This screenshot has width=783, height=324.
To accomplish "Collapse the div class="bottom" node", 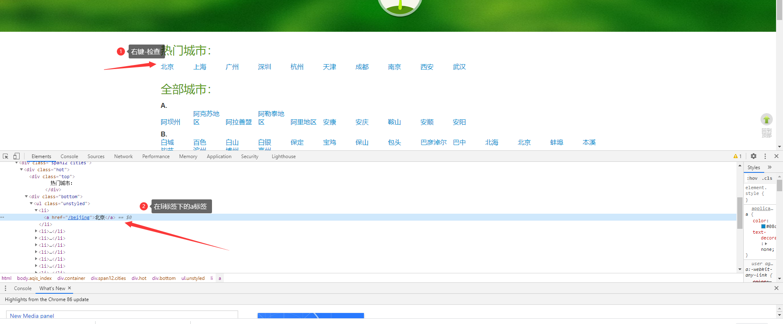I will click(27, 197).
